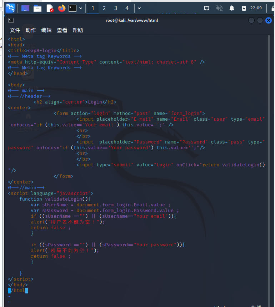Open the 查看 menu in terminal
Image resolution: width=275 pixels, height=307 pixels.
[62, 30]
